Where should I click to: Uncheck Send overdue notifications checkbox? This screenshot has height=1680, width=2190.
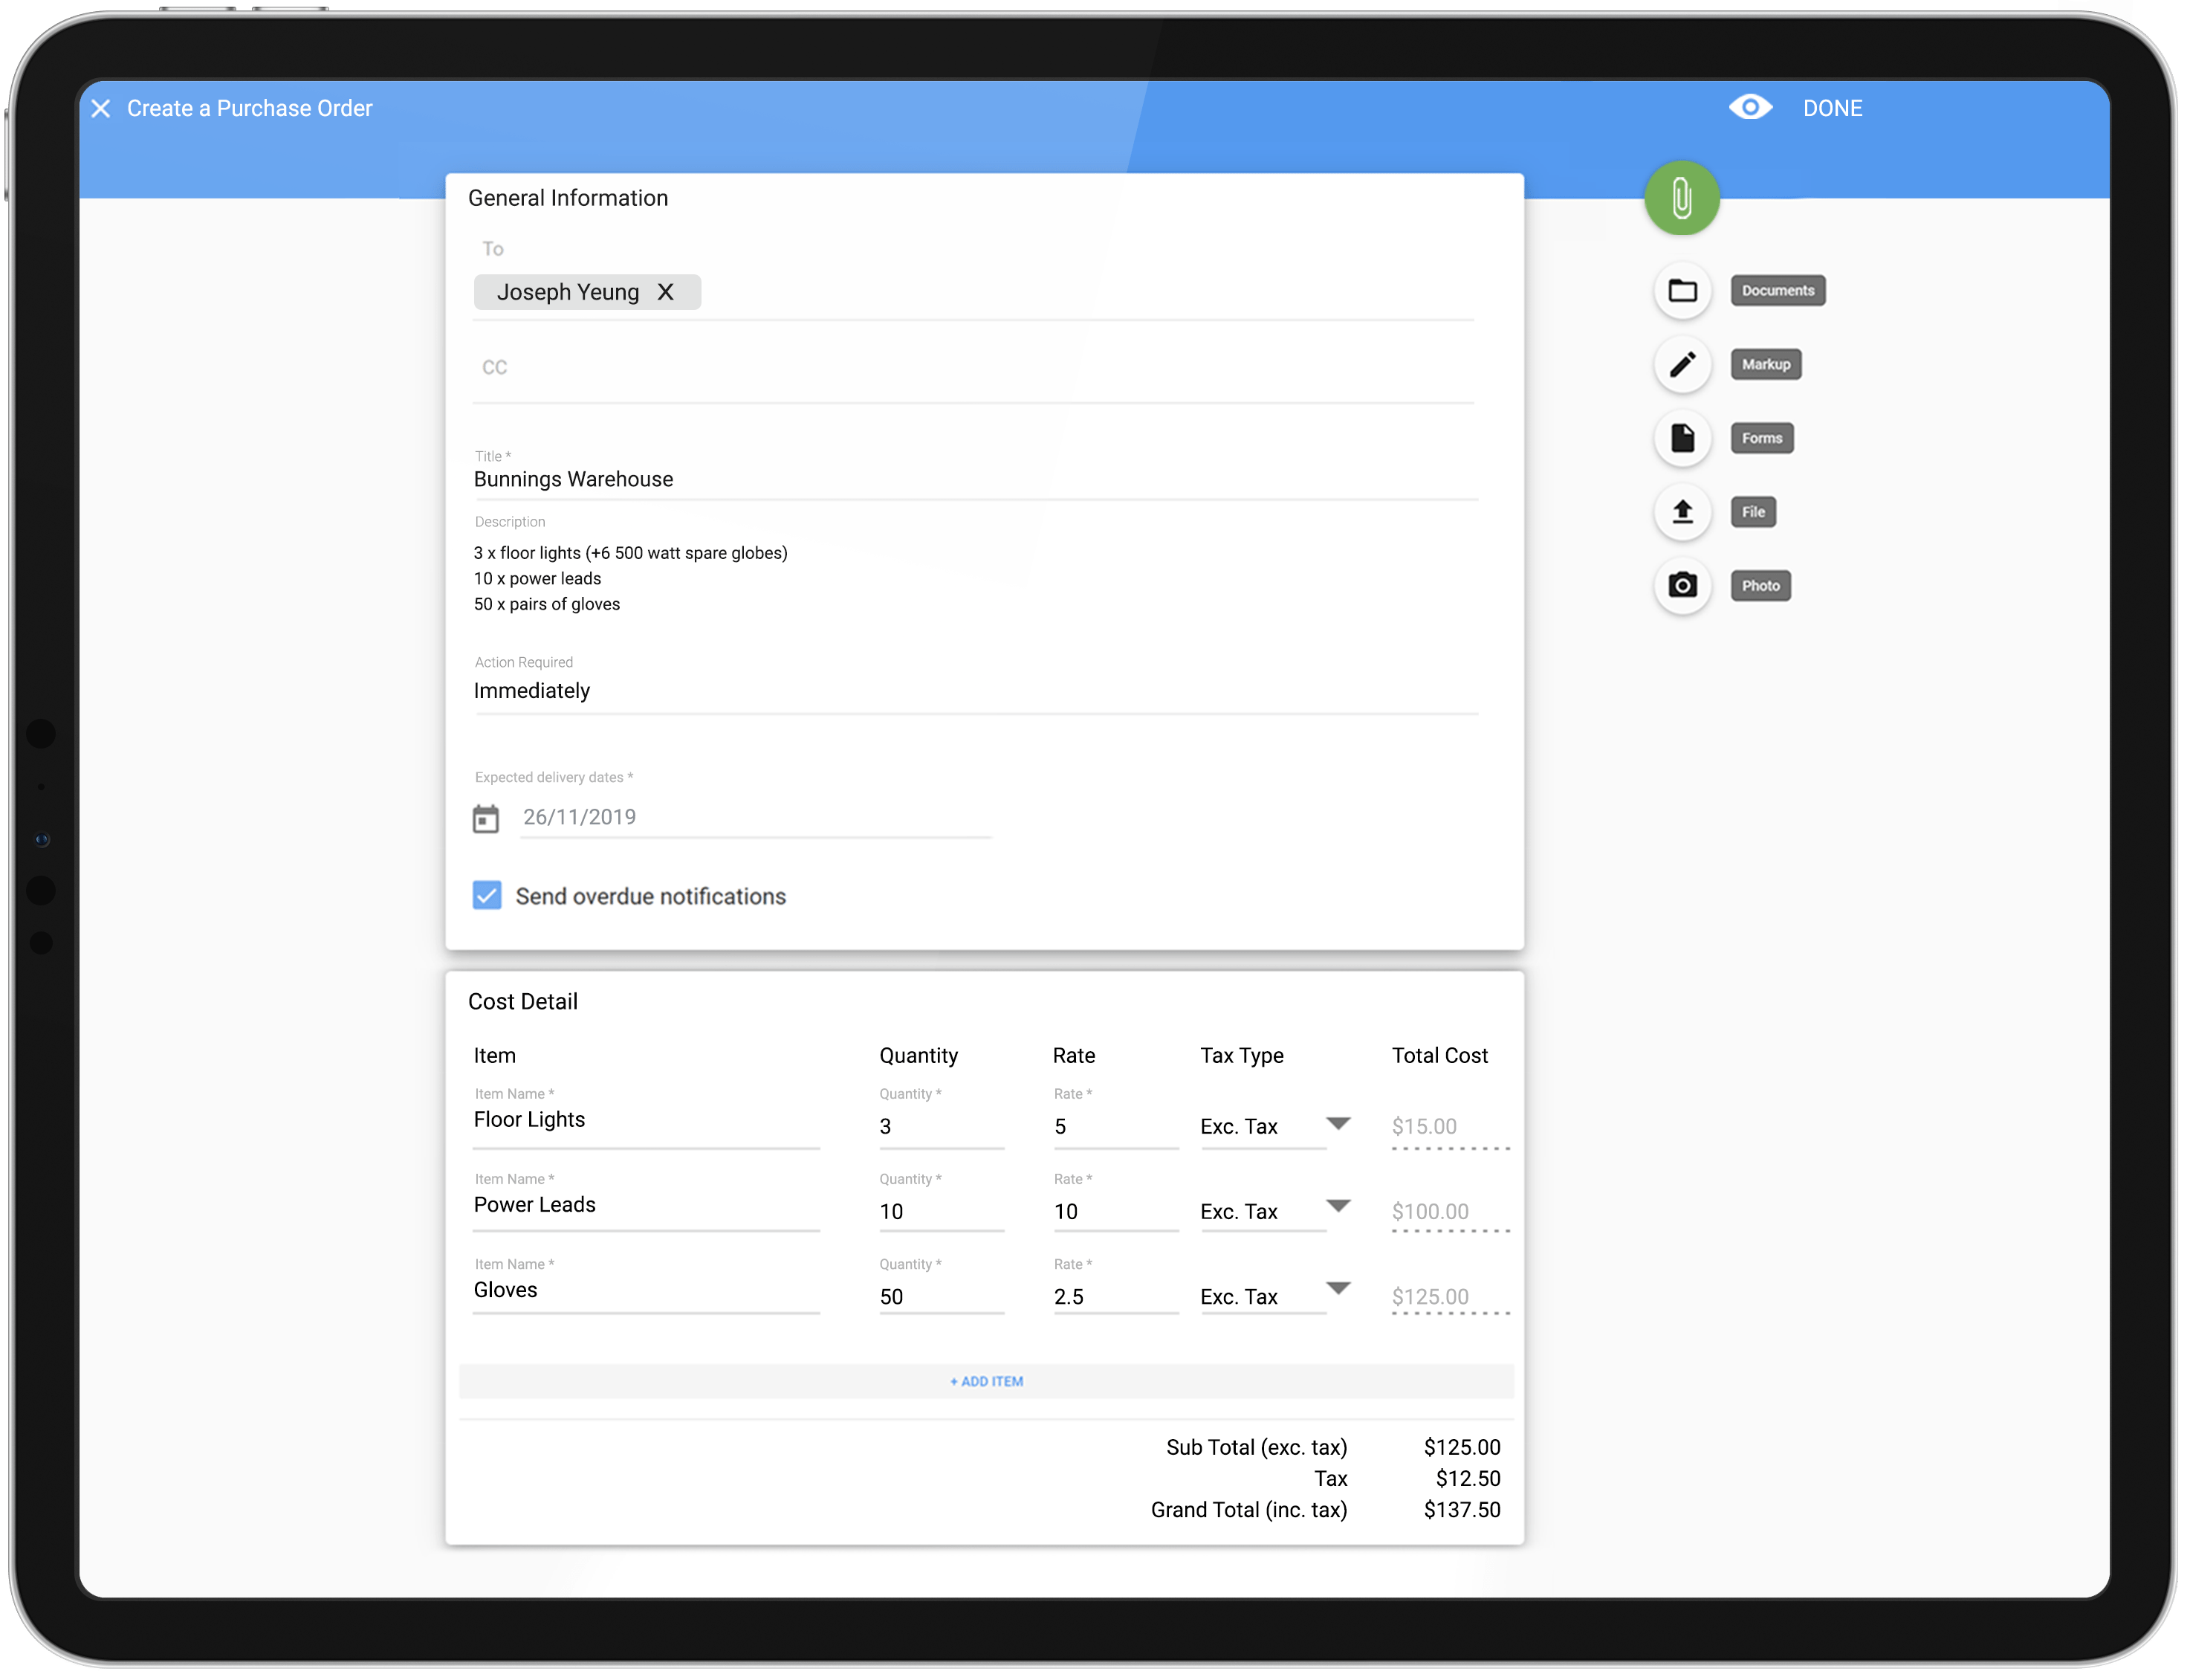click(x=487, y=895)
